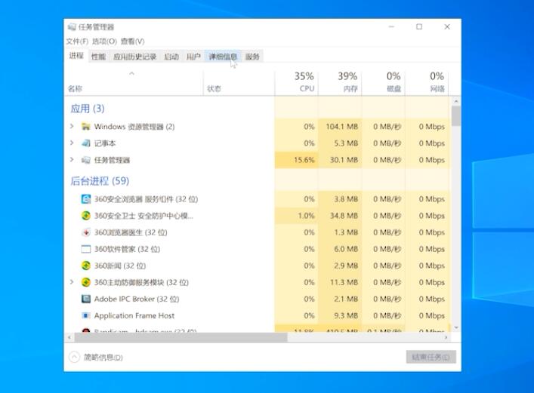Expand the 任务管理器 process row
534x393 pixels.
tap(72, 160)
